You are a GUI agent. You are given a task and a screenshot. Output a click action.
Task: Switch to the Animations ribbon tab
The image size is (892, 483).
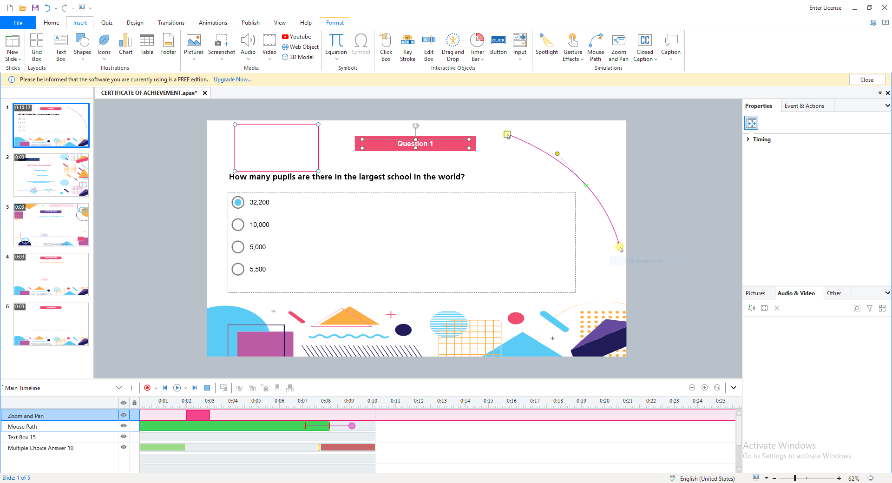point(213,23)
